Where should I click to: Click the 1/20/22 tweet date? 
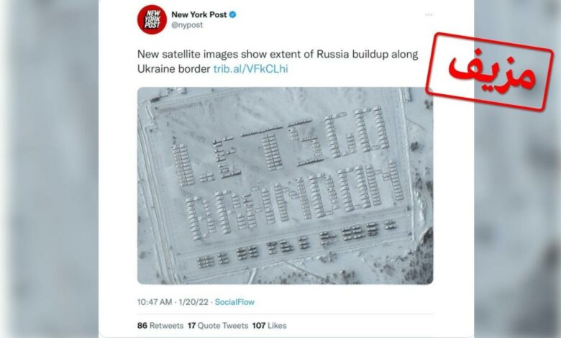(x=193, y=302)
